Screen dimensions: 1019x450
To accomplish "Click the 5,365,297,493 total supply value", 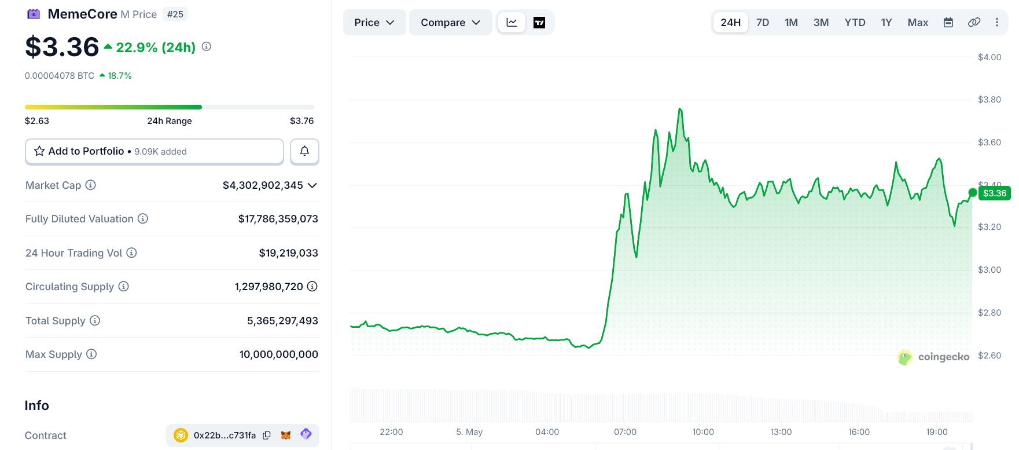I will tap(282, 321).
